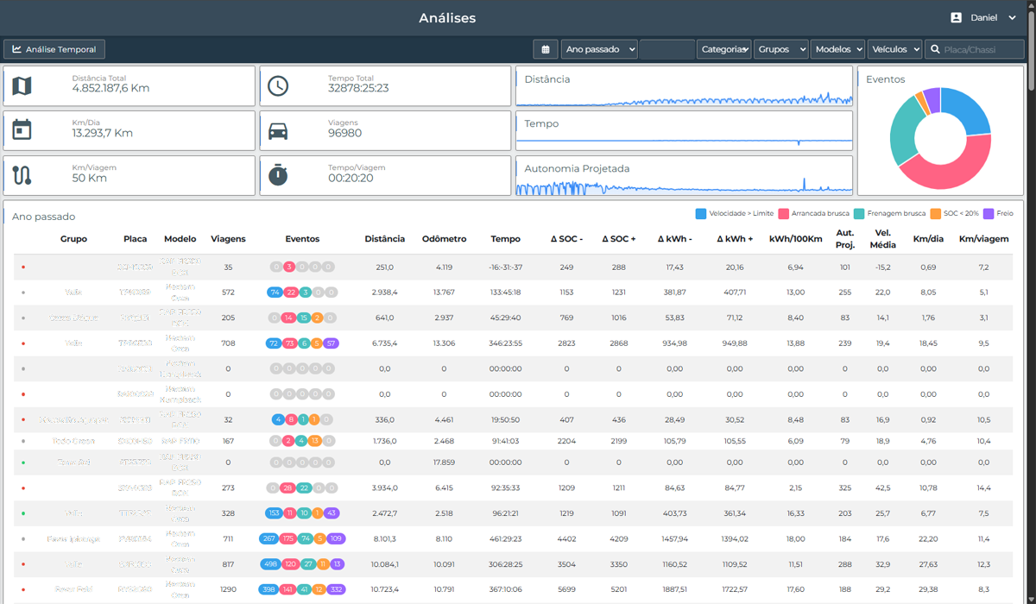Viewport: 1036px width, 604px height.
Task: Open the Categorias dropdown
Action: pos(723,49)
